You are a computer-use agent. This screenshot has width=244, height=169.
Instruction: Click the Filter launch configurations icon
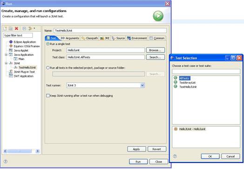coord(30,28)
